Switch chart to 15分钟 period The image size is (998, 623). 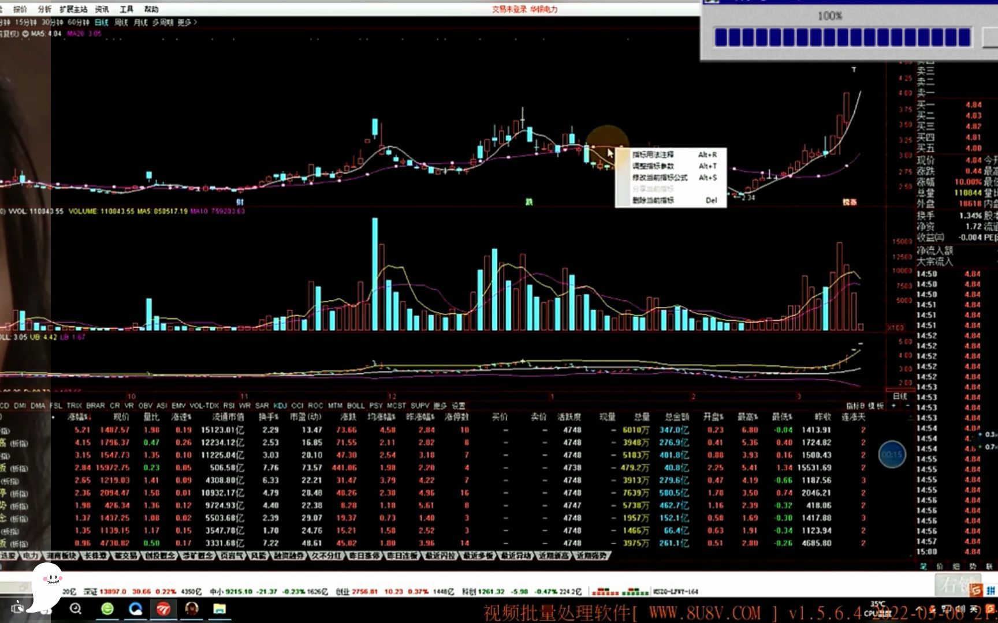pyautogui.click(x=26, y=22)
